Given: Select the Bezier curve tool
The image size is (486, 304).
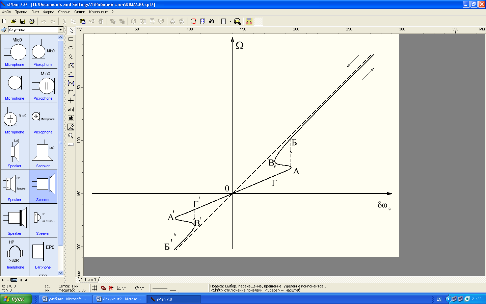Looking at the screenshot, I should pos(71,83).
